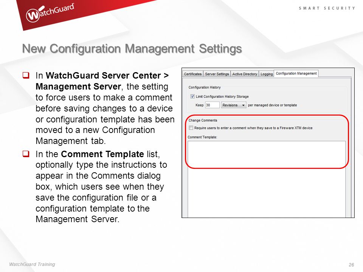Click the 'Change Comments' group label
Screen dimensions: 363x272
point(203,120)
